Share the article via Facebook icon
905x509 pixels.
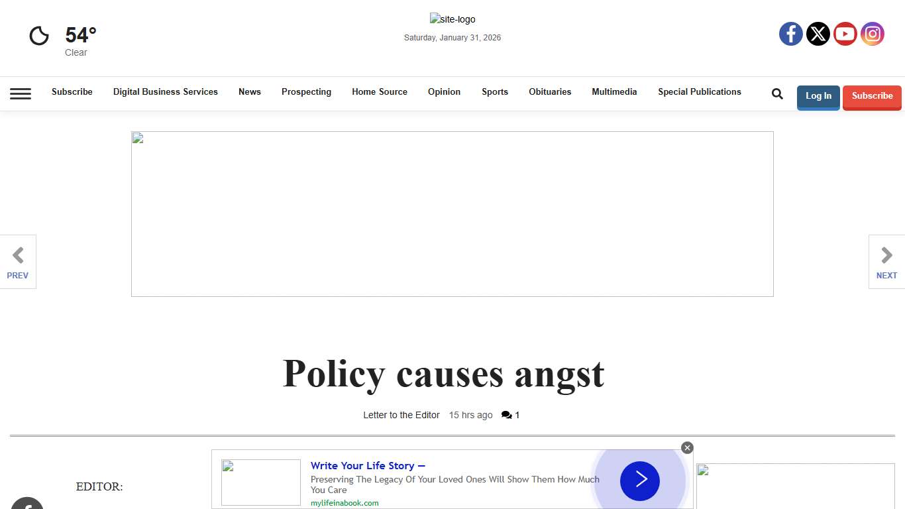pos(27,506)
